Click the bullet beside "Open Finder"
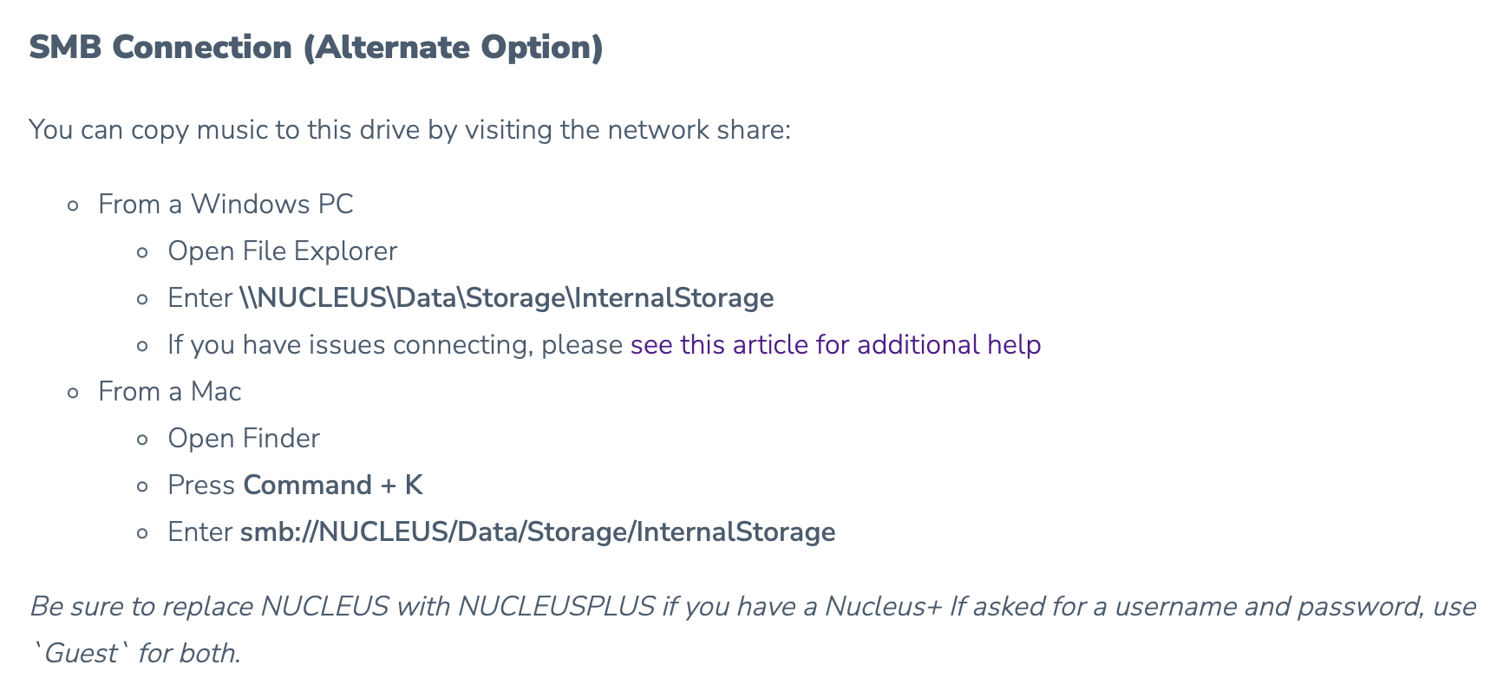Viewport: 1497px width, 697px height. (143, 440)
